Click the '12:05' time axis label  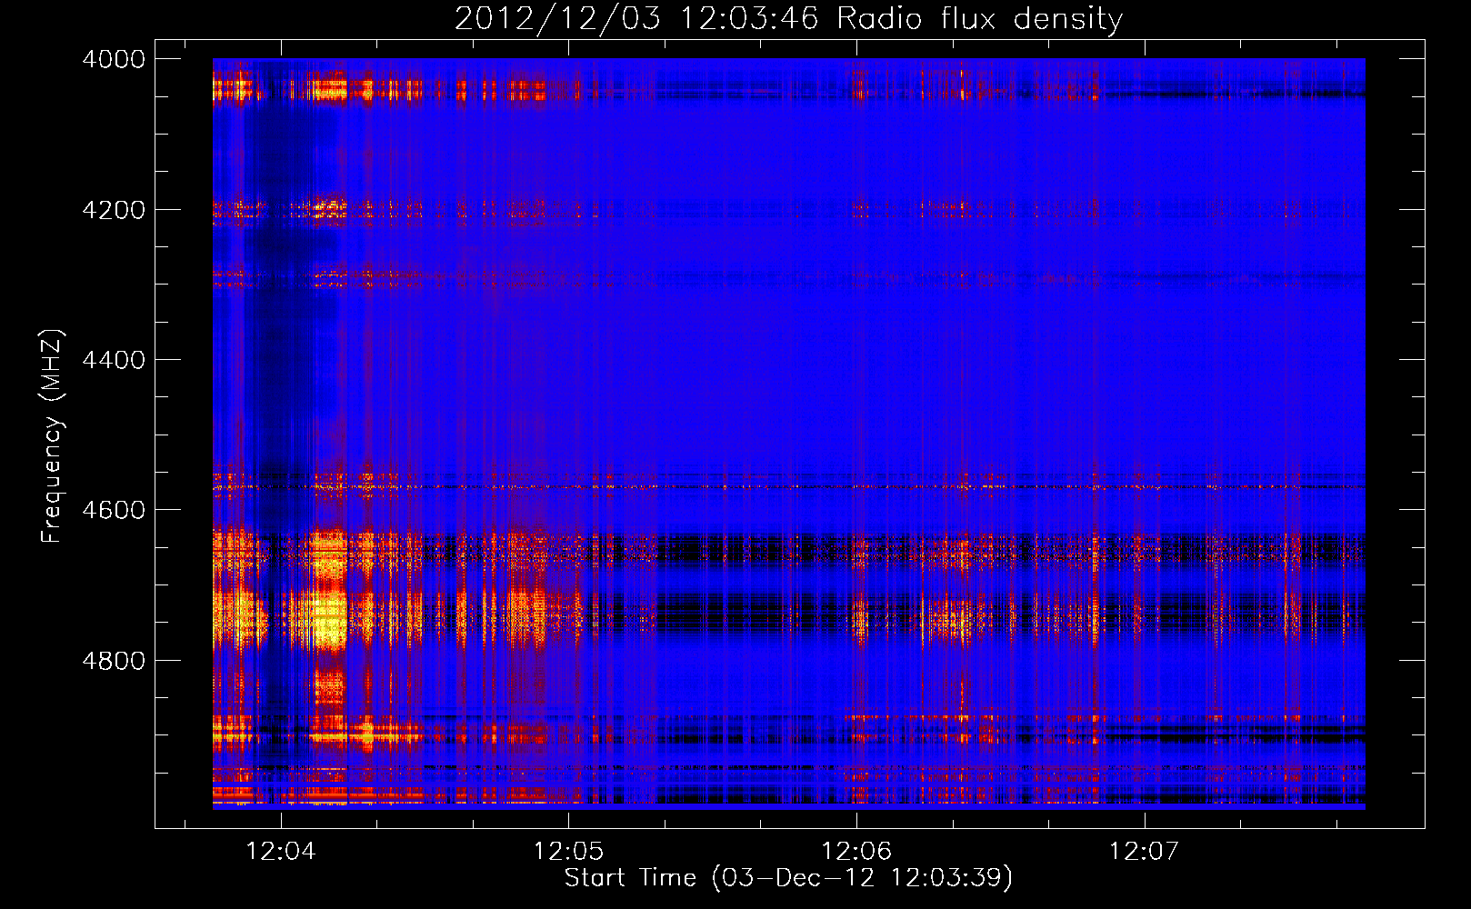pos(568,852)
